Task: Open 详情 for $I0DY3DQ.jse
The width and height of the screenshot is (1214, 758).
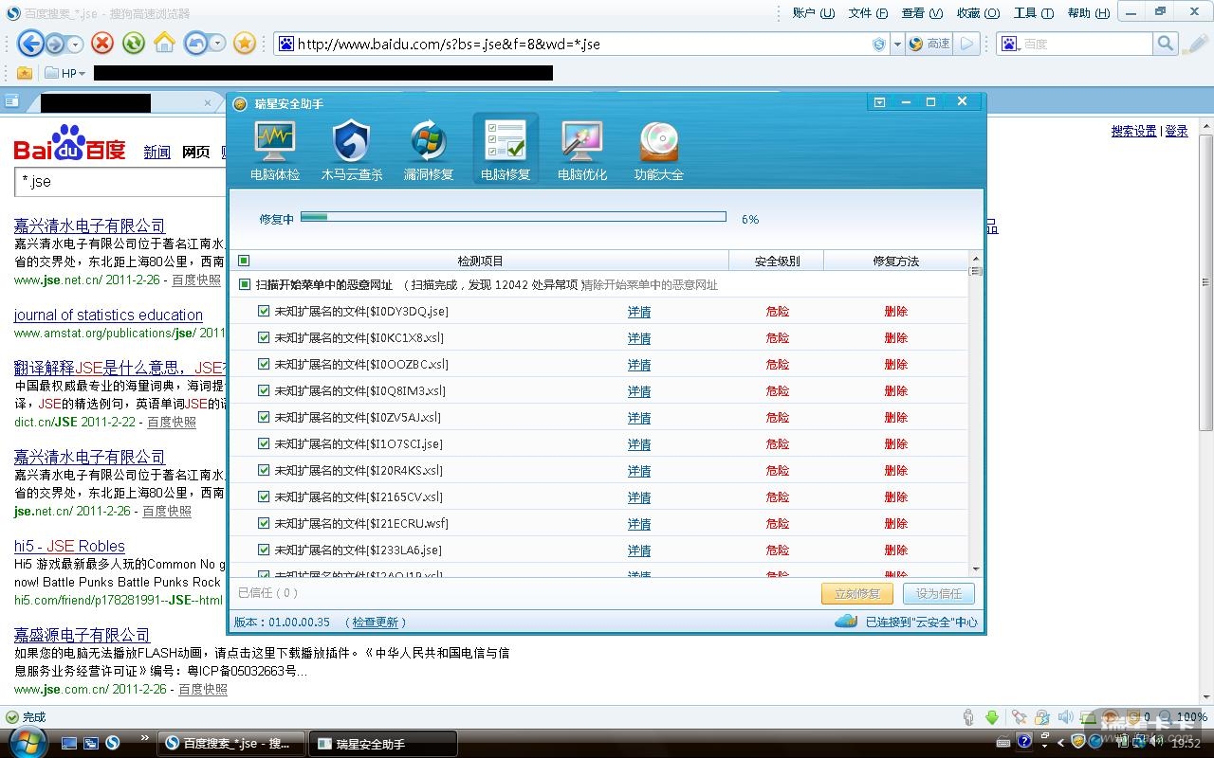Action: coord(639,312)
